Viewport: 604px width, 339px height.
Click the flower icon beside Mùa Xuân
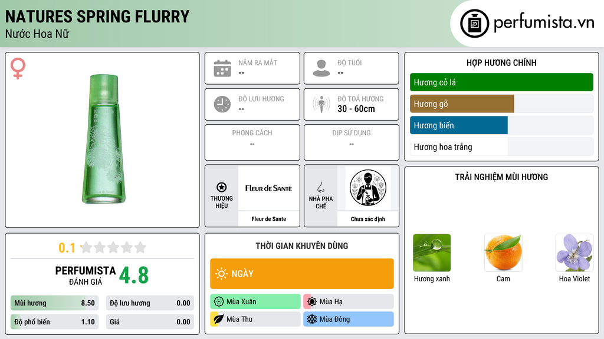pyautogui.click(x=219, y=302)
